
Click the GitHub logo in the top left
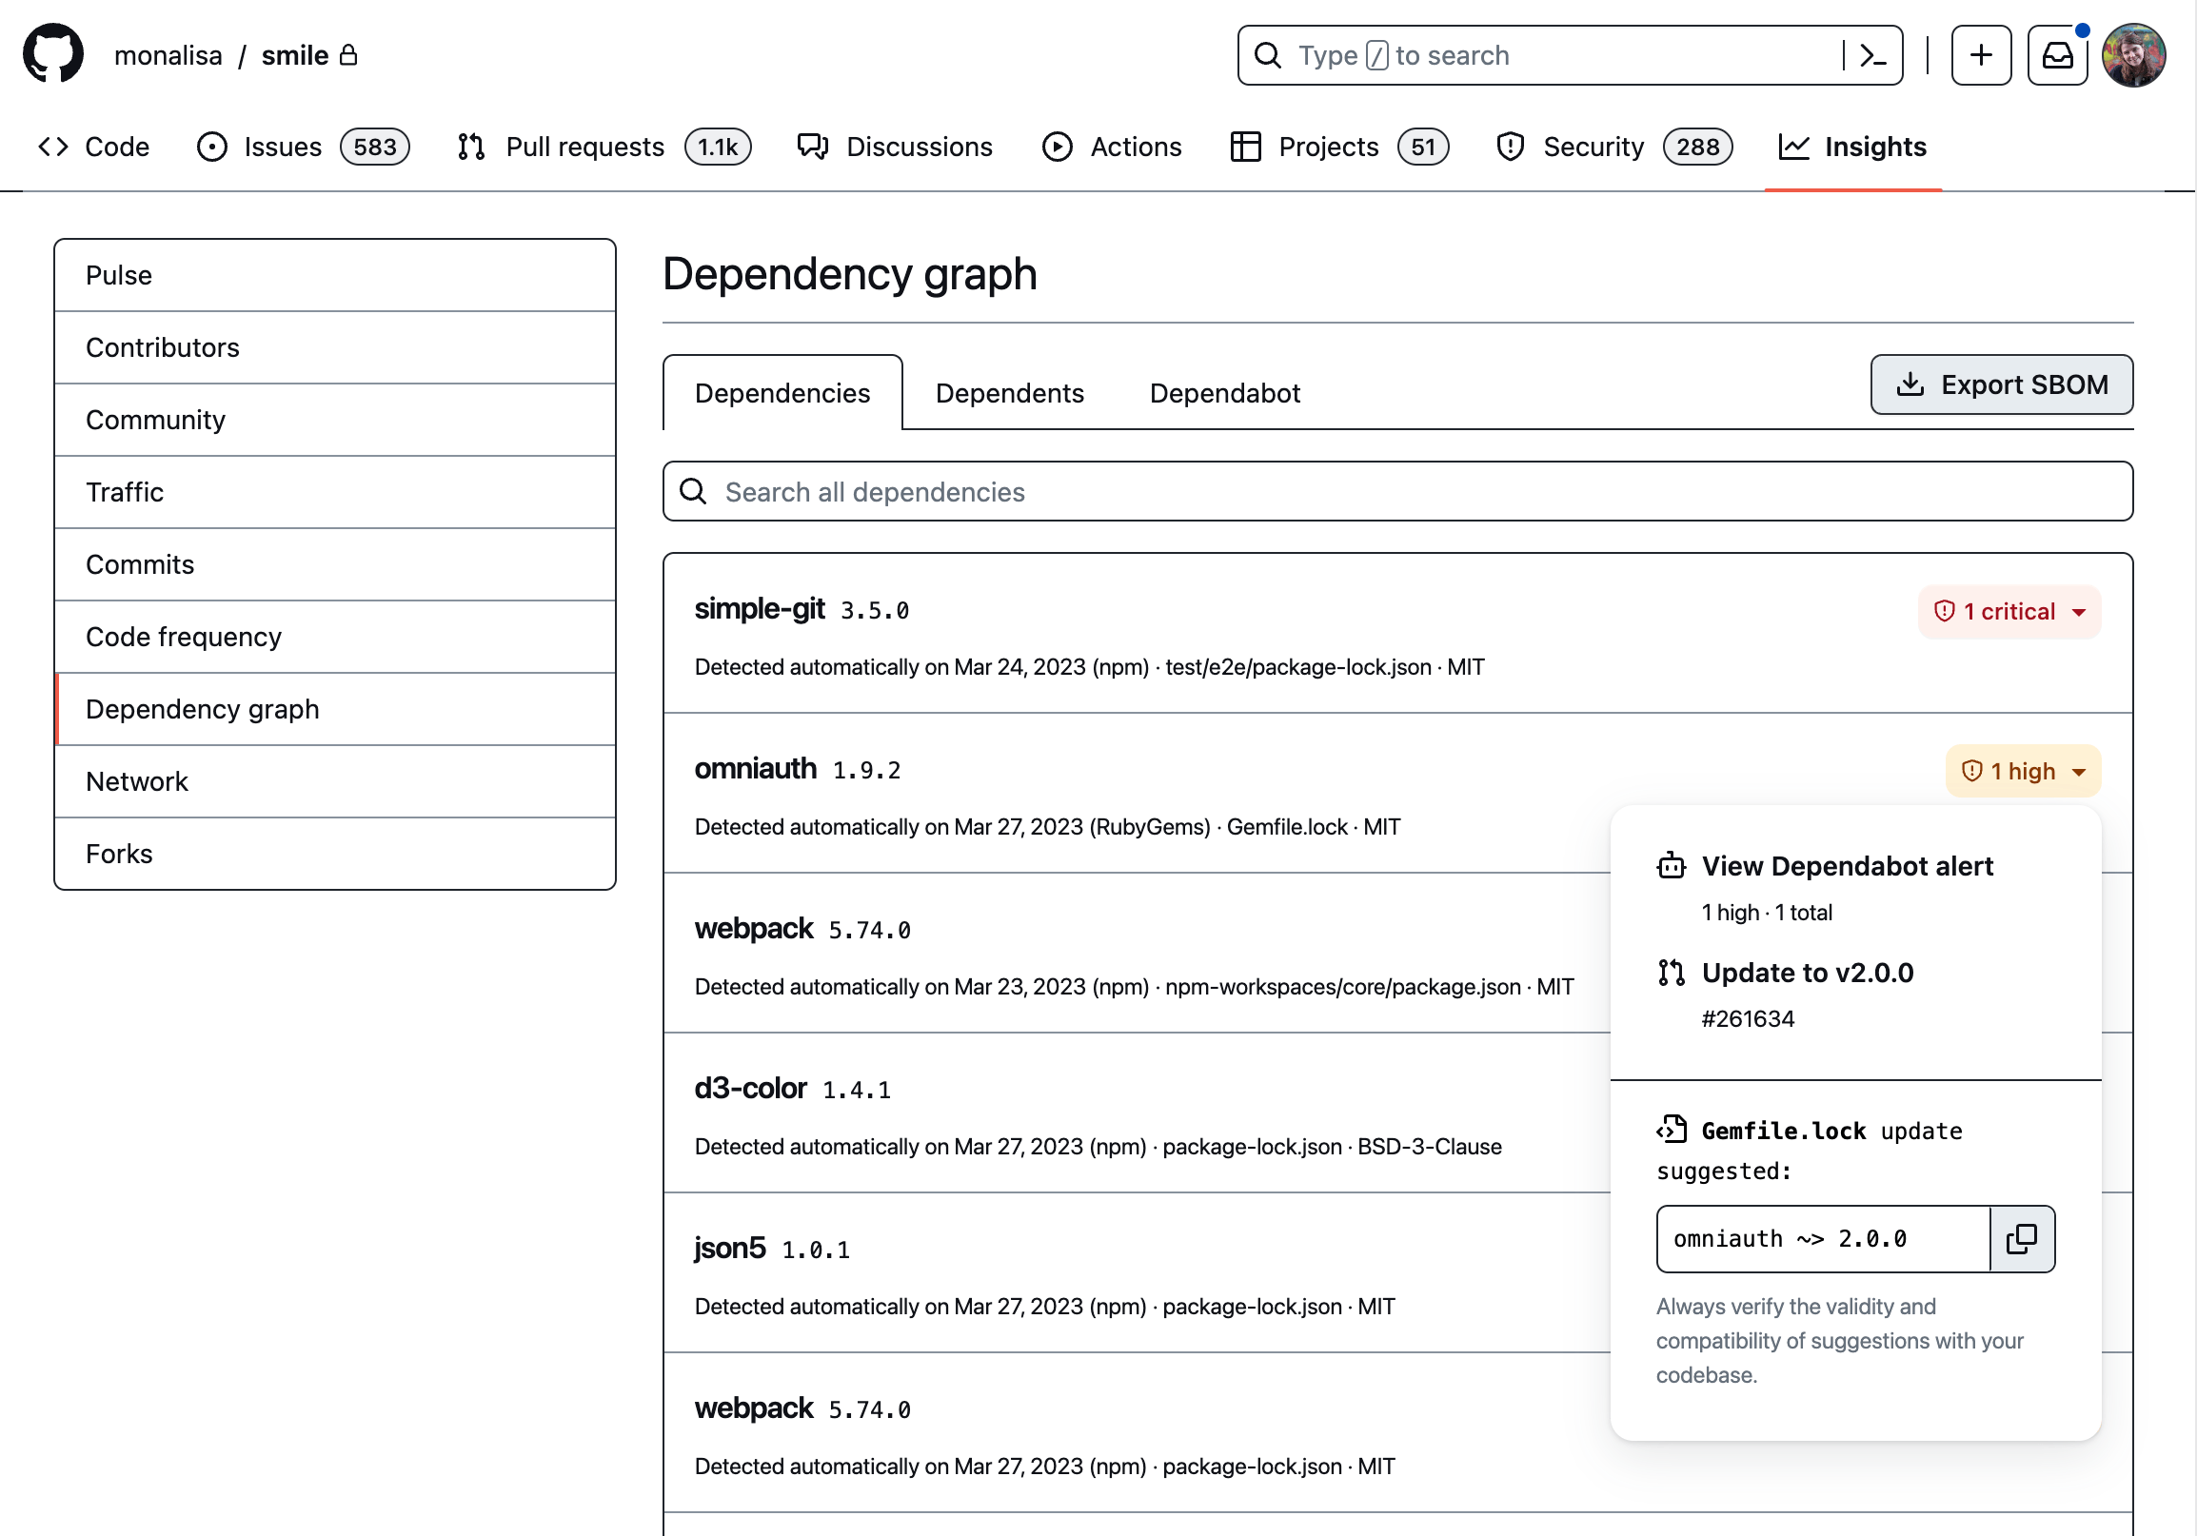pos(49,57)
